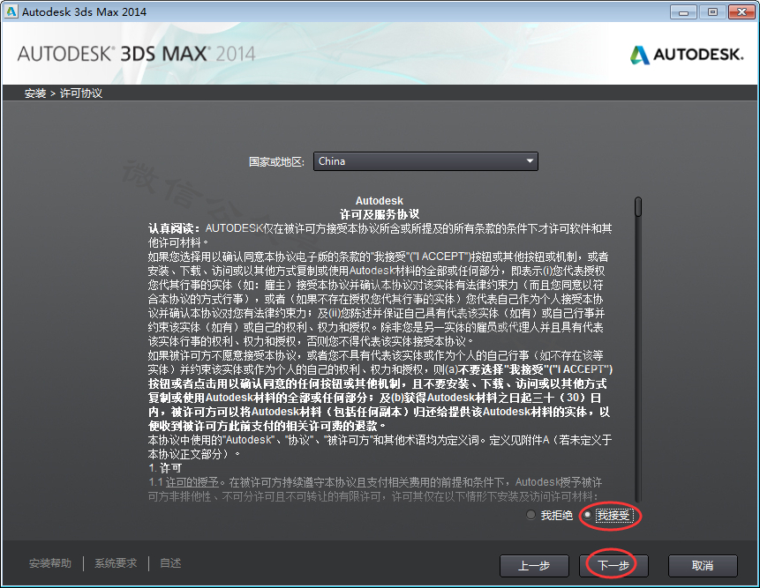Click the 下一步 button
Image resolution: width=760 pixels, height=588 pixels.
(x=613, y=565)
